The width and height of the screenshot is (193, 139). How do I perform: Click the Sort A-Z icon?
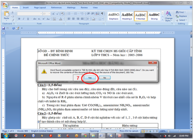click(97, 14)
